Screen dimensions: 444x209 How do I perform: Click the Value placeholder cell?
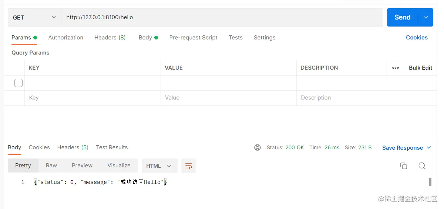click(229, 98)
